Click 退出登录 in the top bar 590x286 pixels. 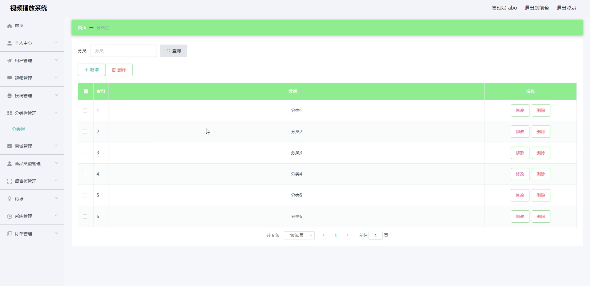(x=566, y=8)
